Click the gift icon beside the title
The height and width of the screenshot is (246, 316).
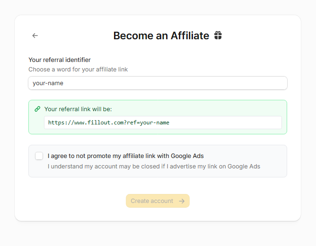tap(218, 35)
